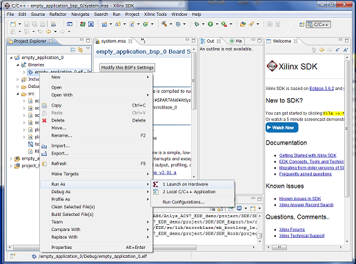Image resolution: width=356 pixels, height=264 pixels.
Task: Click the Run External Tools icon
Action: coord(224,24)
